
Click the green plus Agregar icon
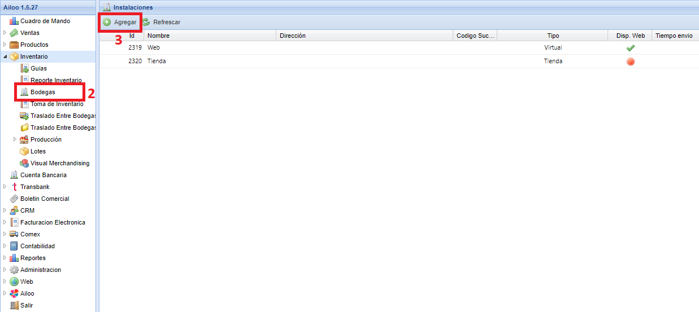click(x=107, y=22)
